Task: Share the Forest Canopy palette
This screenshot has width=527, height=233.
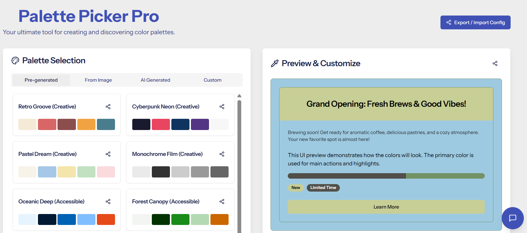Action: point(222,202)
